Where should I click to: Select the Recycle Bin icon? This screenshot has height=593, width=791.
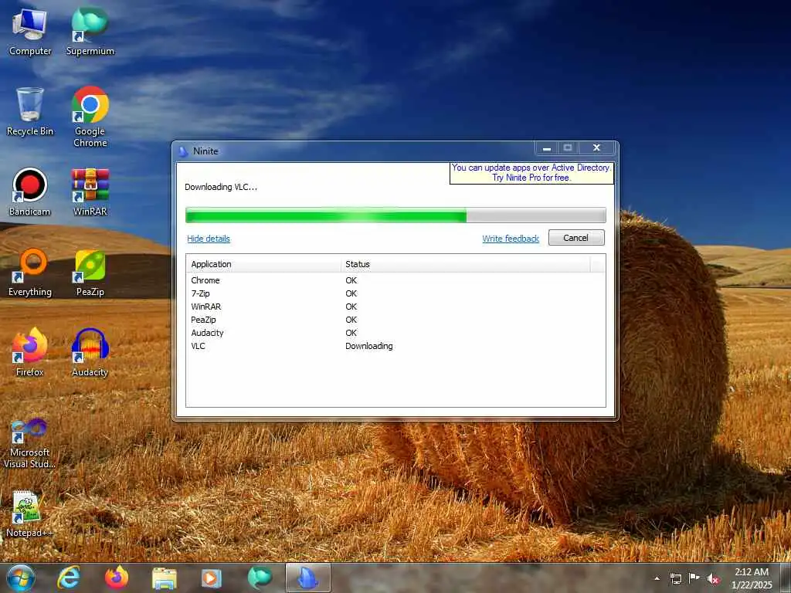30,112
